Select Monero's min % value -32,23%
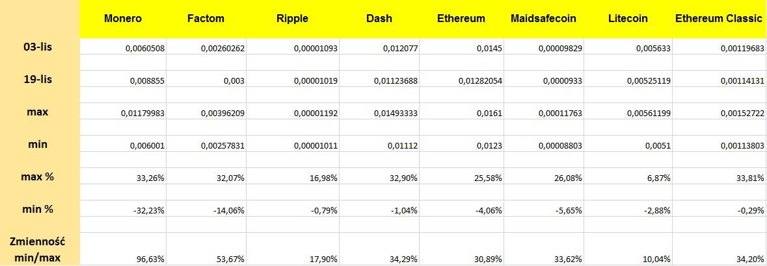The width and height of the screenshot is (767, 266). [148, 212]
